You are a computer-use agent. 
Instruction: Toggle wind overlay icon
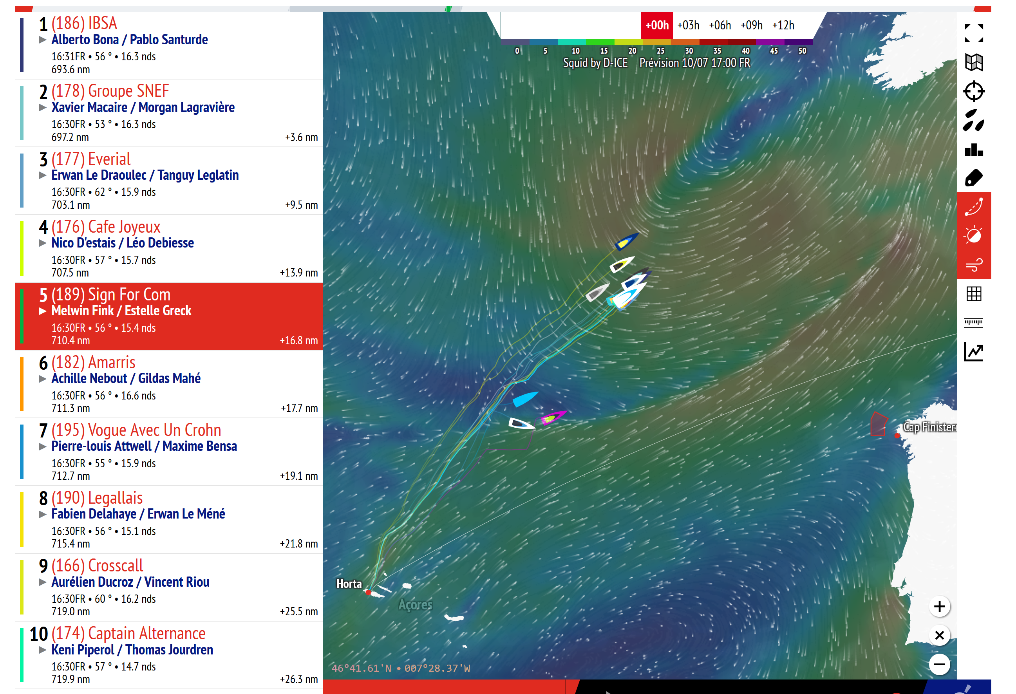(x=974, y=264)
